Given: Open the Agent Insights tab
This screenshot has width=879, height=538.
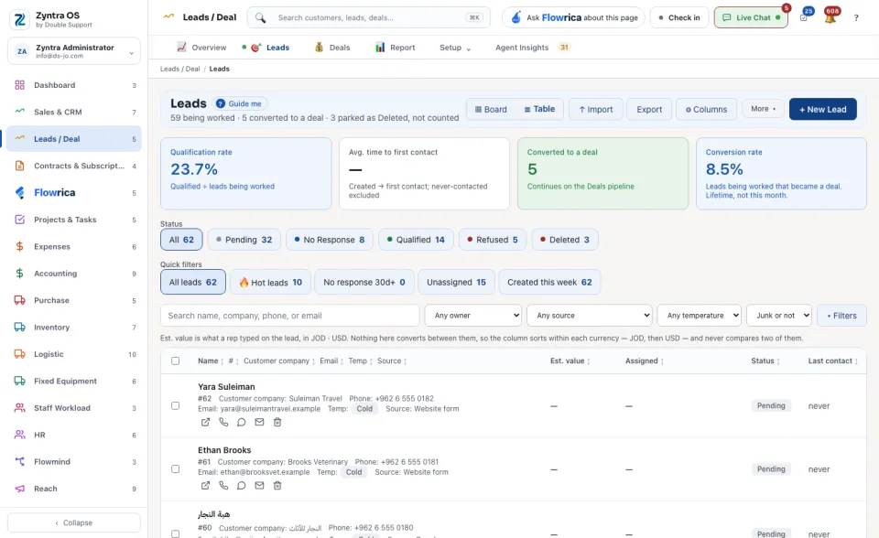Looking at the screenshot, I should point(533,48).
